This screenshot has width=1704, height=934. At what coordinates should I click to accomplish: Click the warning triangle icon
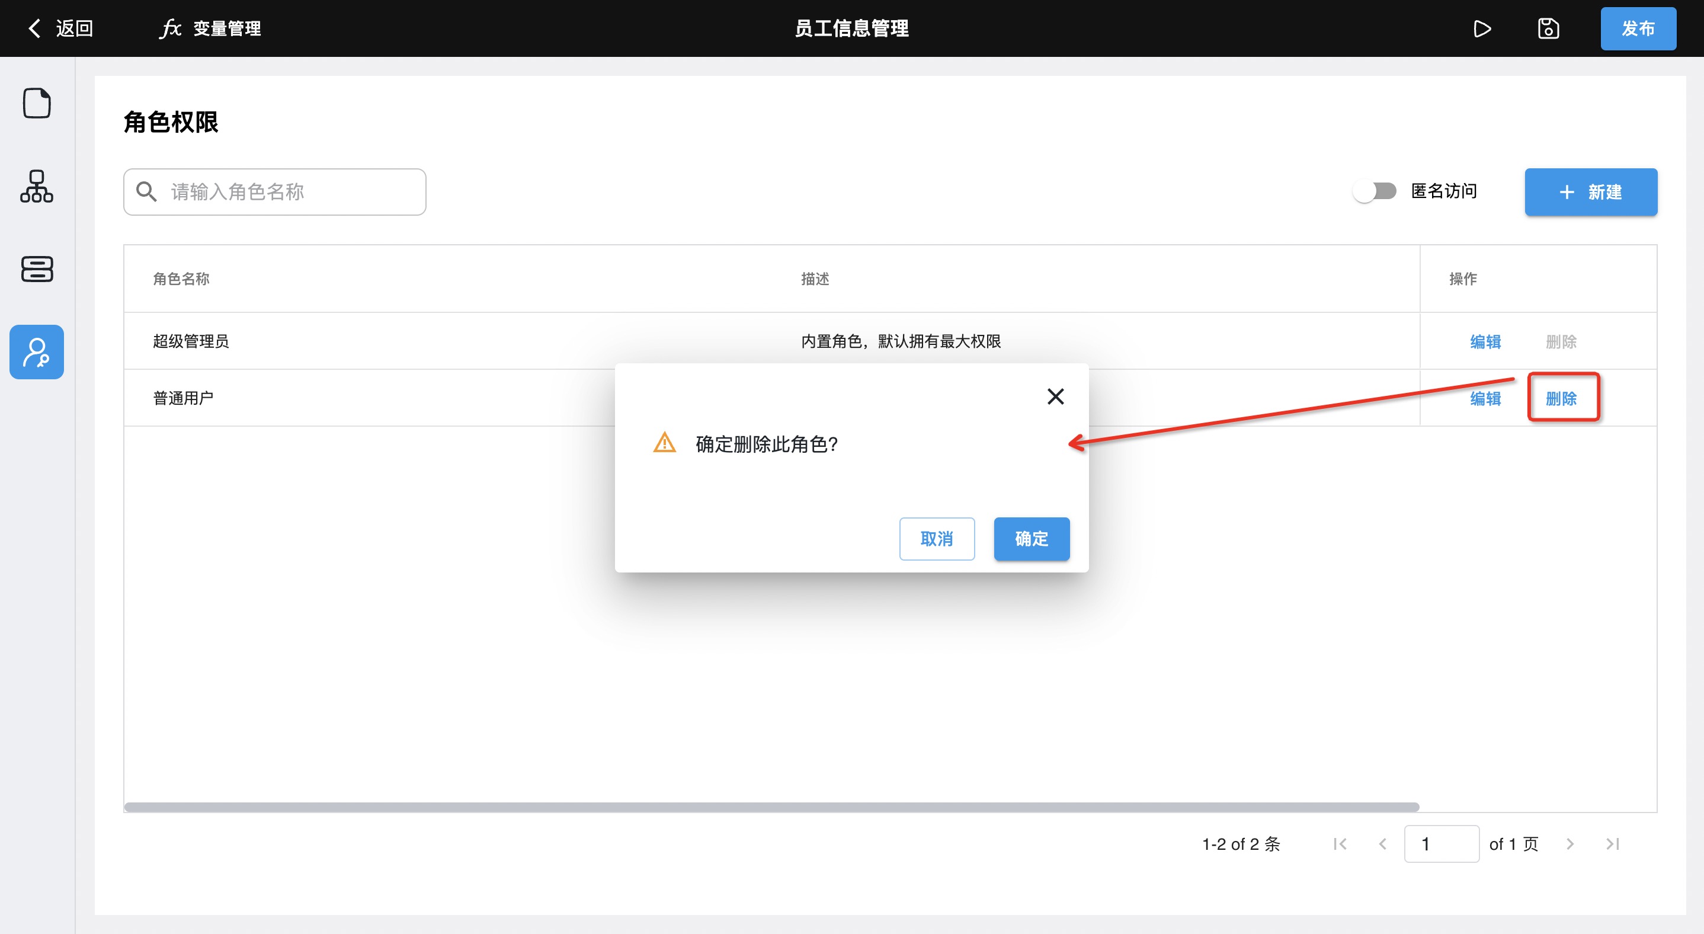click(664, 443)
